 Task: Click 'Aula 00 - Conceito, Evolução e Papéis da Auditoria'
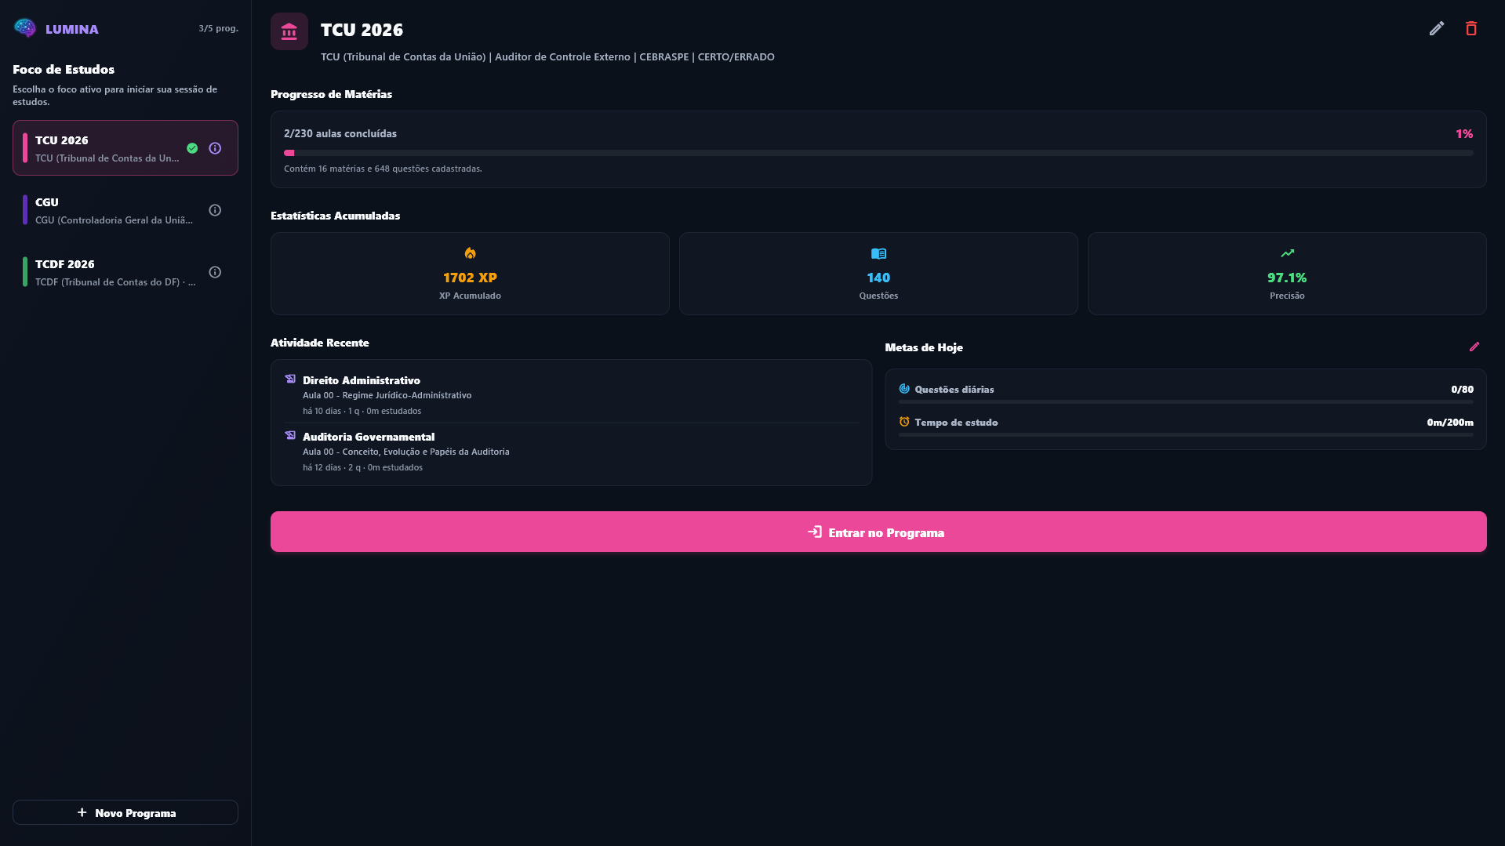click(406, 452)
